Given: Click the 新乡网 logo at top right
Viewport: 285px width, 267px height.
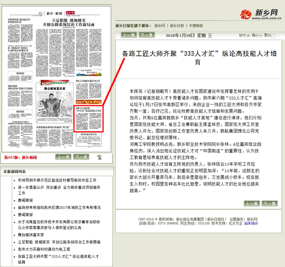Looking at the screenshot, I should click(x=258, y=15).
